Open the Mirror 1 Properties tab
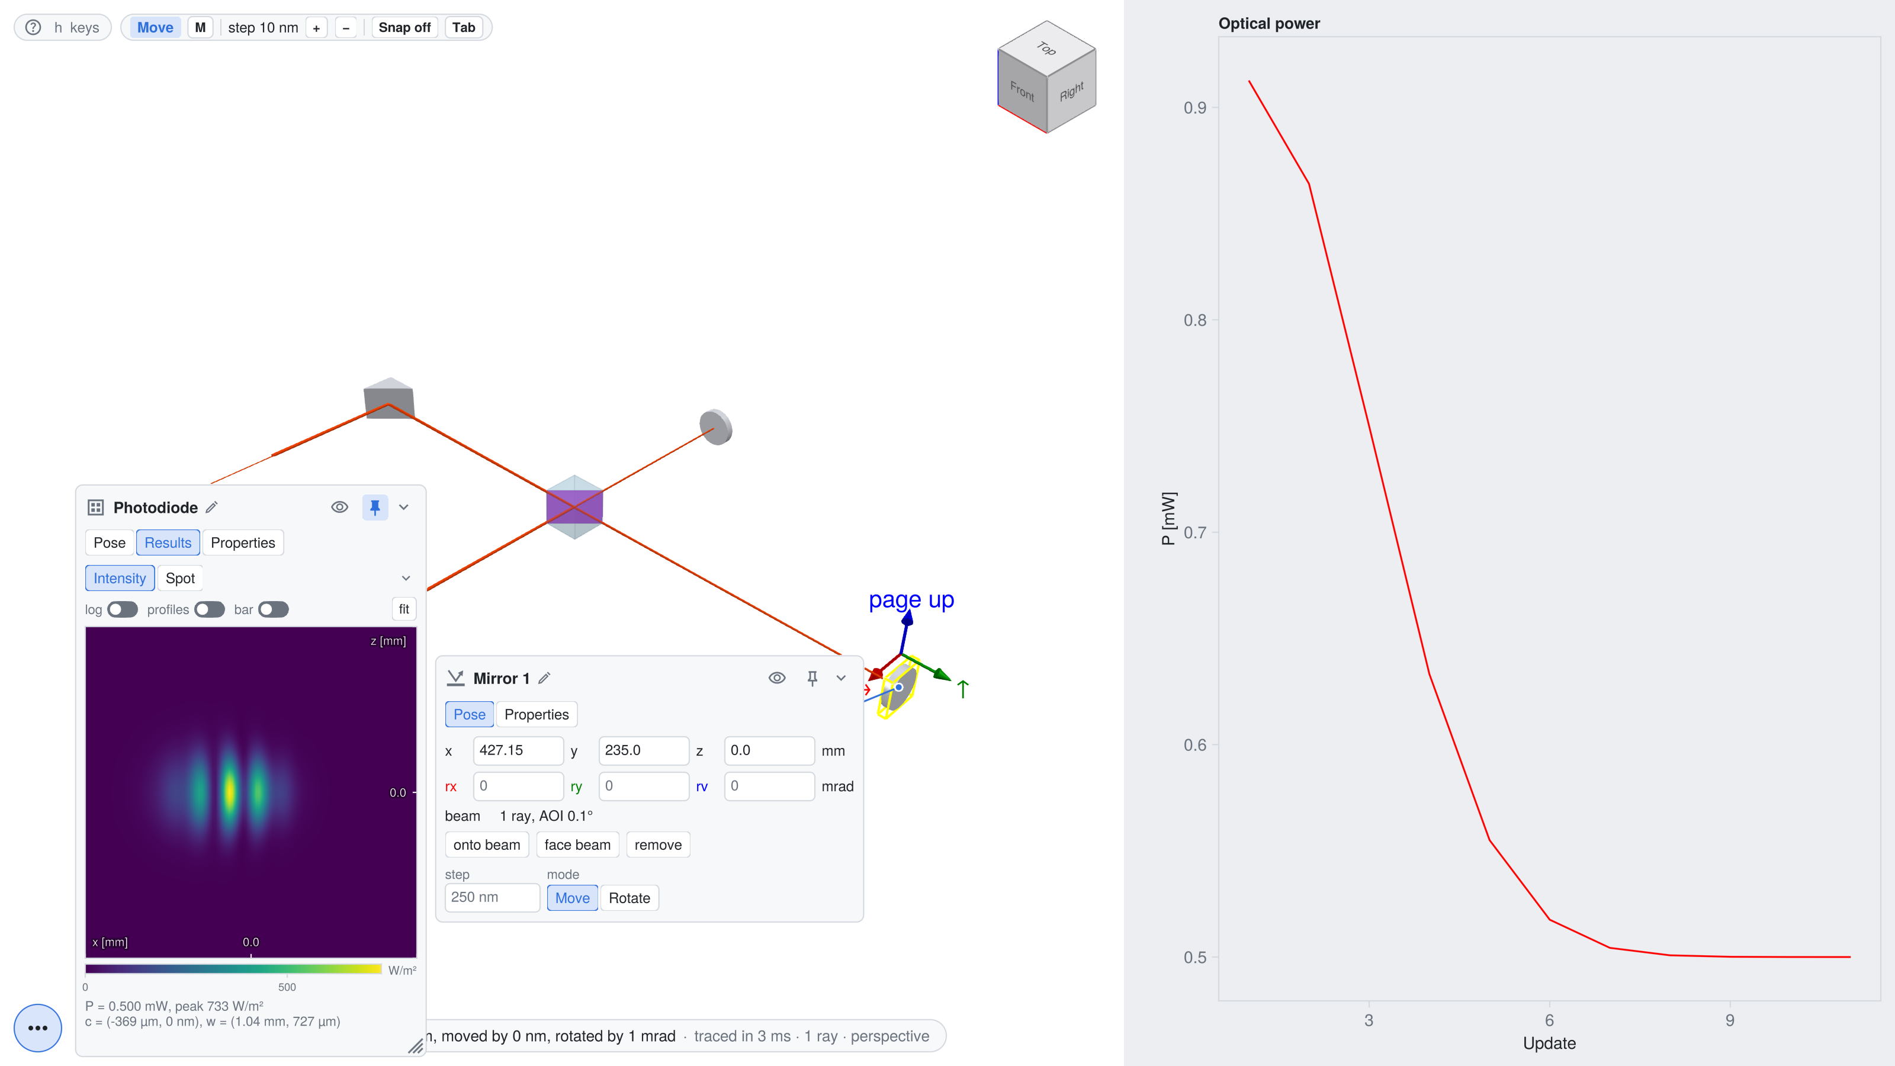This screenshot has width=1895, height=1066. point(537,714)
